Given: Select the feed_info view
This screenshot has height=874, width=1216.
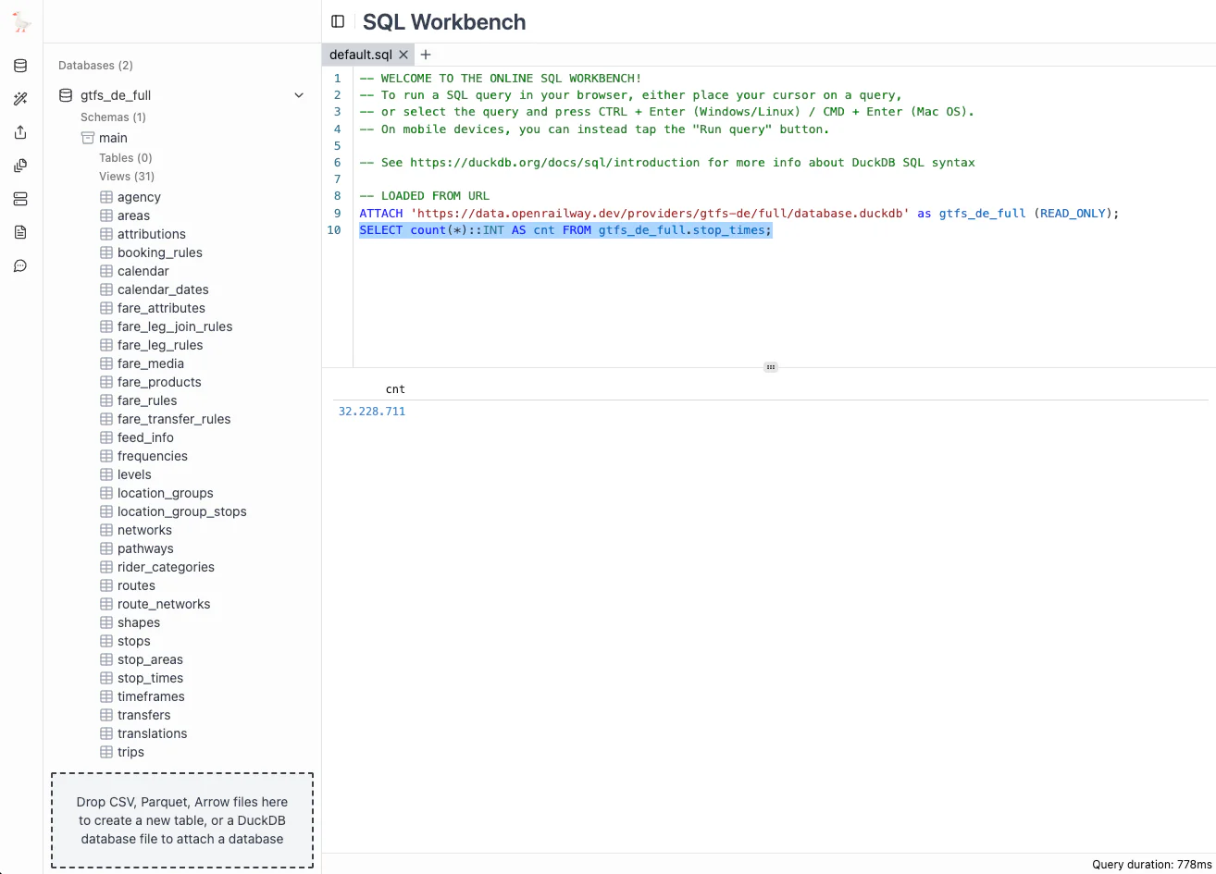Looking at the screenshot, I should click(145, 437).
